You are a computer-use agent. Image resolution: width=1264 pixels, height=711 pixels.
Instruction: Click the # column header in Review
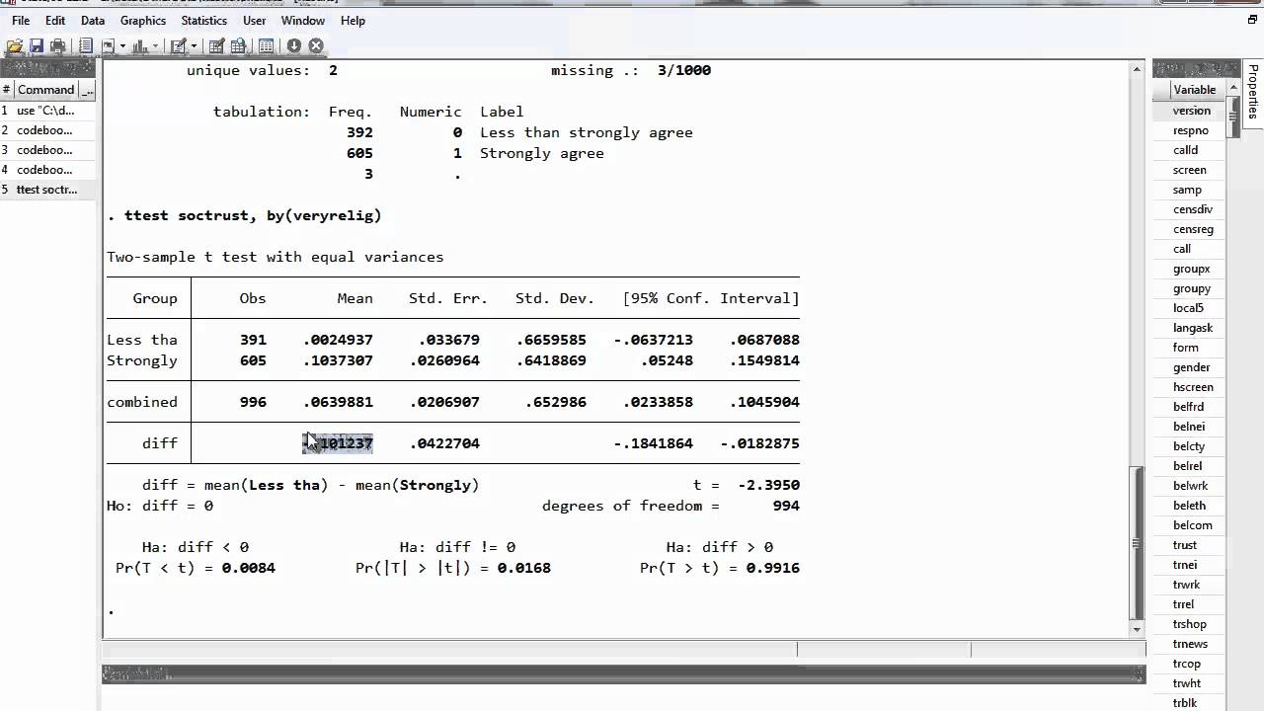pyautogui.click(x=6, y=90)
